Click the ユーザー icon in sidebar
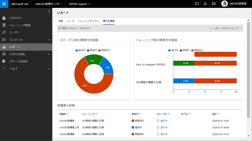The image size is (252, 141). (4, 32)
